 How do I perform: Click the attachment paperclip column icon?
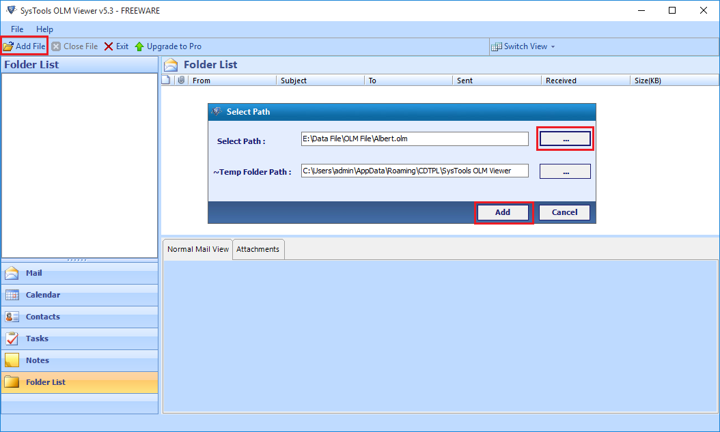[x=182, y=81]
